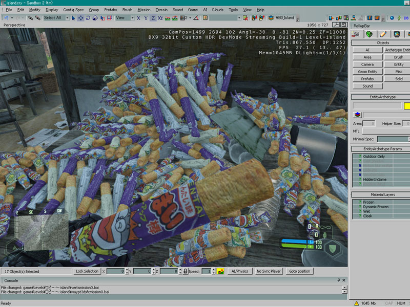The width and height of the screenshot is (410, 307).
Task: Open the Object Selection list icon
Action: [x=206, y=18]
